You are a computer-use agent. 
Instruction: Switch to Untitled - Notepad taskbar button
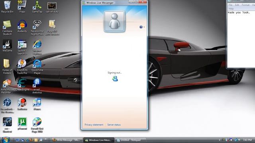point(130,140)
